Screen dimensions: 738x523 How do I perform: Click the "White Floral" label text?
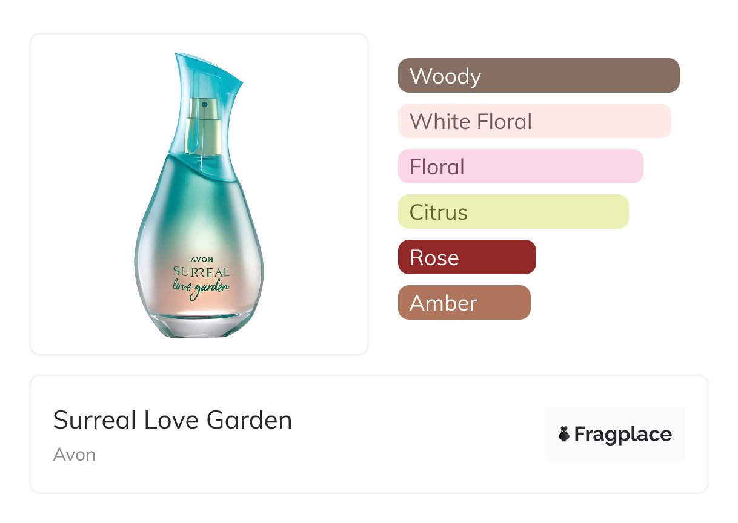click(x=471, y=122)
